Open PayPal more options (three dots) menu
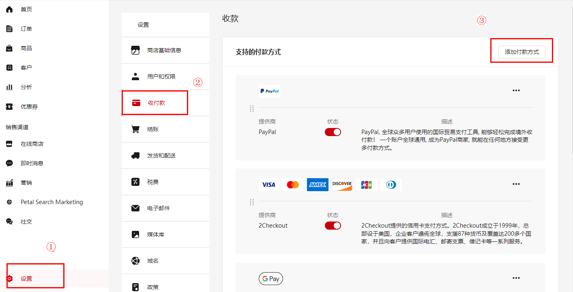 pos(516,91)
